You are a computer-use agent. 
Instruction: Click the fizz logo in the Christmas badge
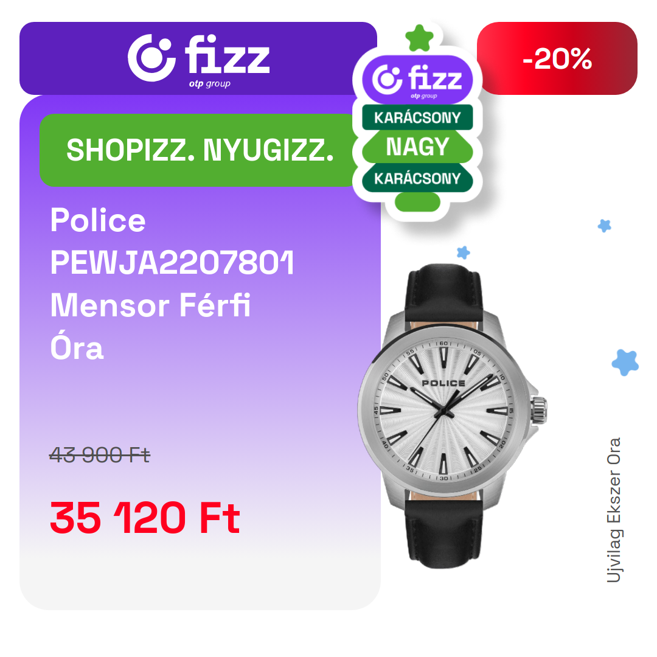(x=417, y=80)
